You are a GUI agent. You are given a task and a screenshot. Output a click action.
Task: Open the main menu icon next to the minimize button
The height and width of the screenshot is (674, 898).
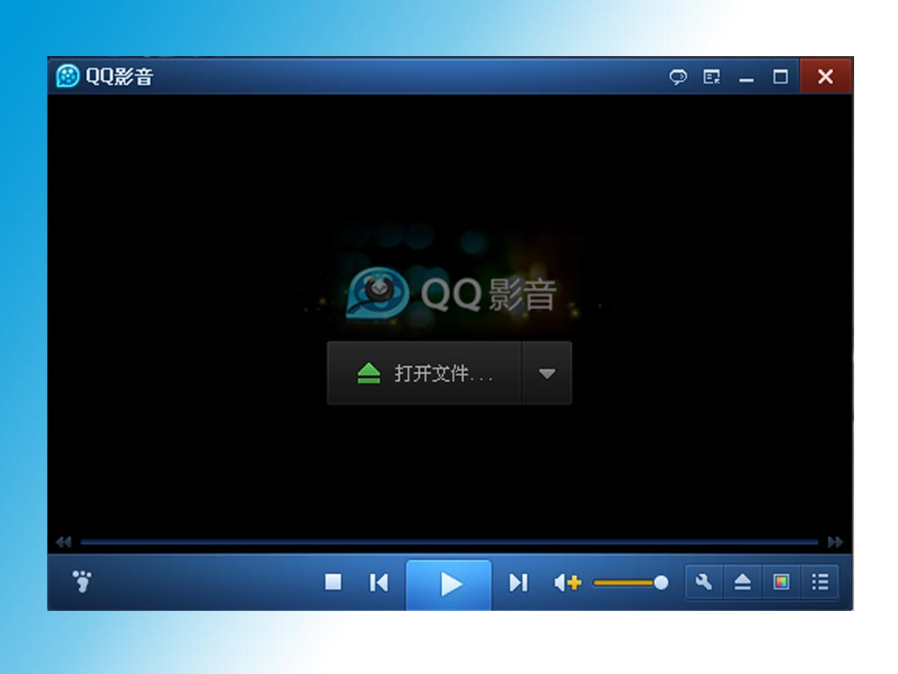click(x=711, y=76)
